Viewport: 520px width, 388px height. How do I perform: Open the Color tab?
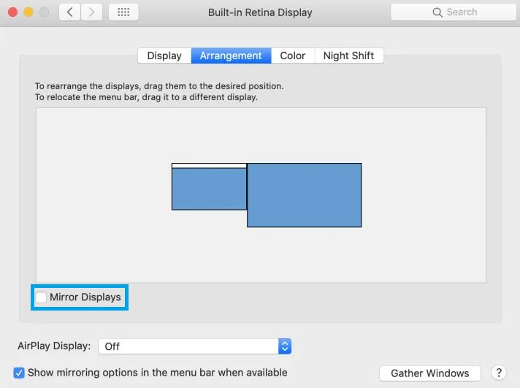292,56
